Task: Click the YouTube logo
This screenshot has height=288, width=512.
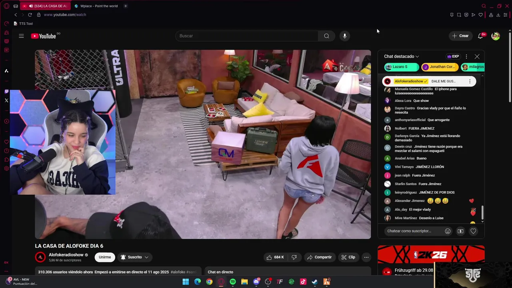Action: [44, 36]
